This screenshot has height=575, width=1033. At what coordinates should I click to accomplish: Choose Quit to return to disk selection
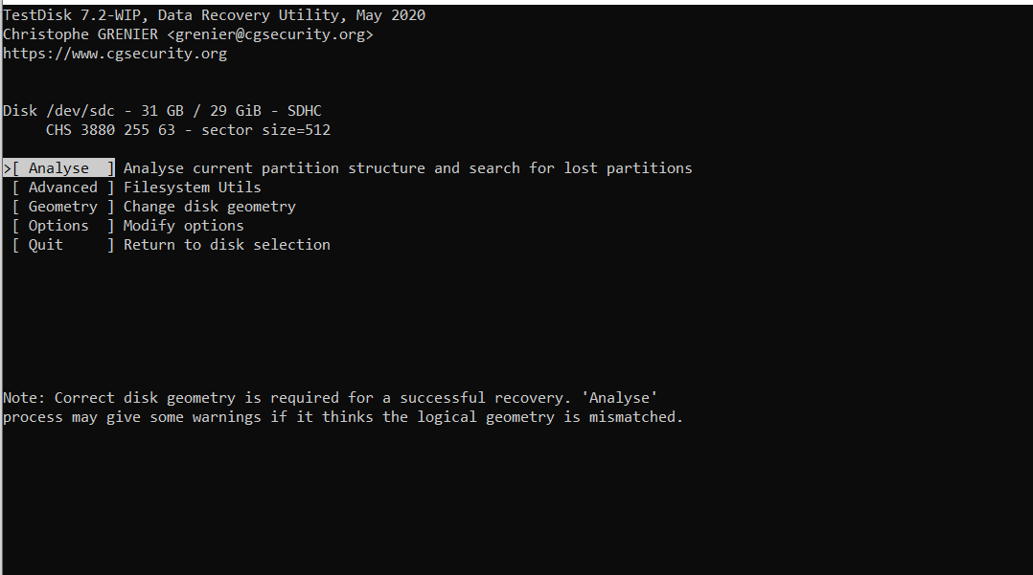click(63, 245)
